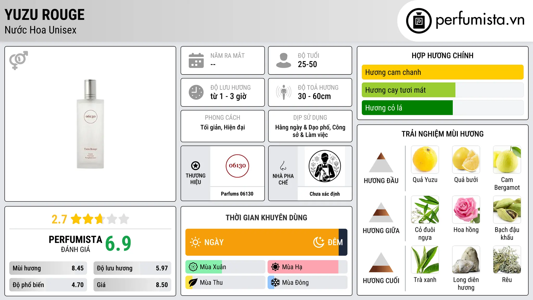533x300 pixels.
Task: Click the sillage value 30 - 60cm
Action: [x=314, y=96]
